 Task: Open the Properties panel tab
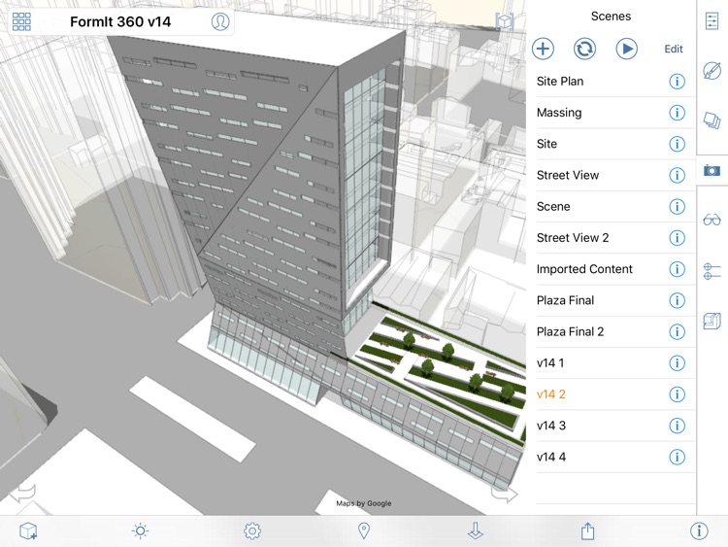tap(711, 21)
